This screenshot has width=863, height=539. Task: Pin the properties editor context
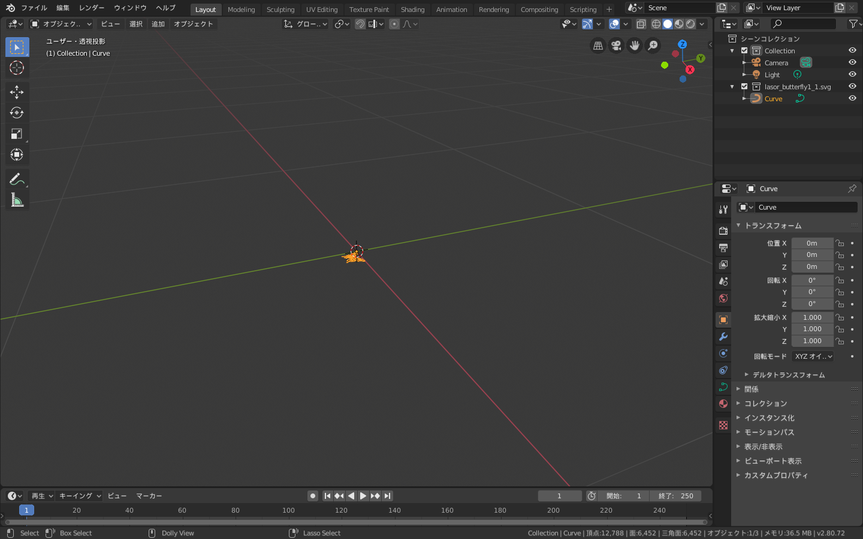tap(852, 189)
